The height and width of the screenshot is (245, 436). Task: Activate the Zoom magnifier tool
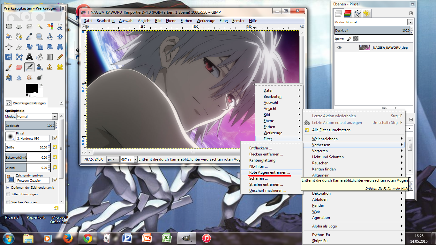pos(40,37)
